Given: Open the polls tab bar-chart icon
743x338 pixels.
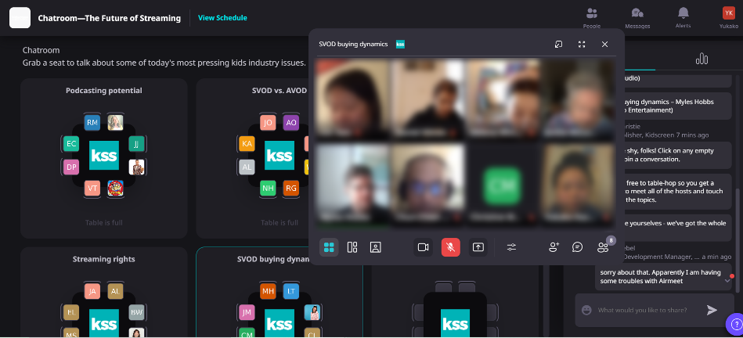Looking at the screenshot, I should pos(702,59).
